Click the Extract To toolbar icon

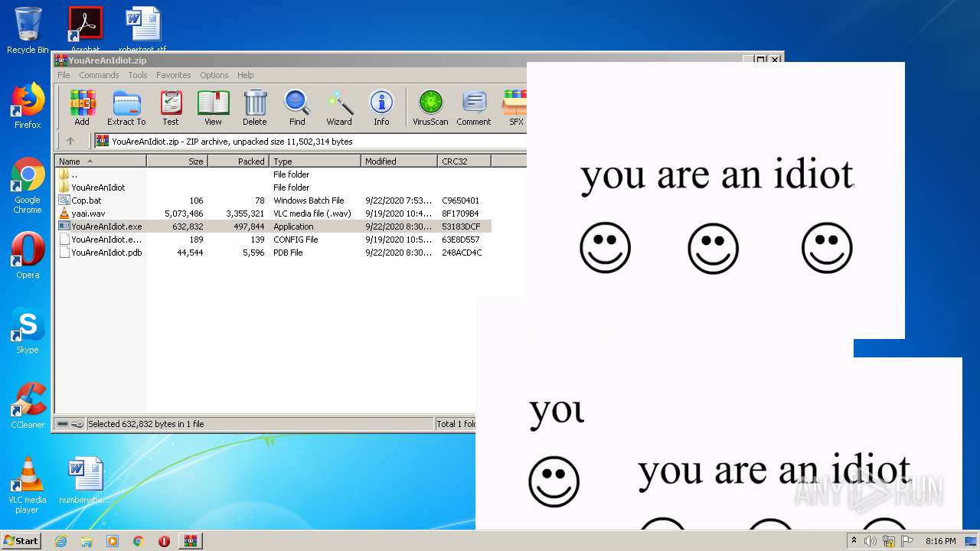pyautogui.click(x=126, y=108)
